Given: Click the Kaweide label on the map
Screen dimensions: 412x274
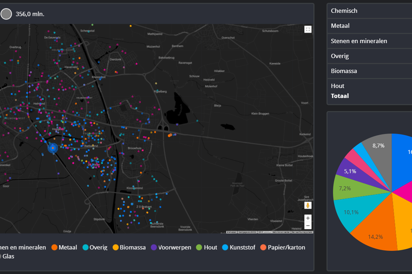Looking at the screenshot, I should [x=275, y=63].
